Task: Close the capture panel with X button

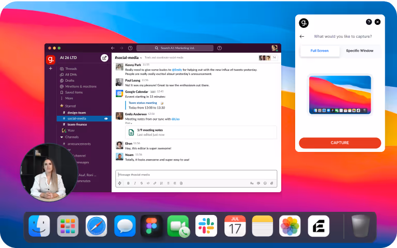Action: (x=377, y=22)
